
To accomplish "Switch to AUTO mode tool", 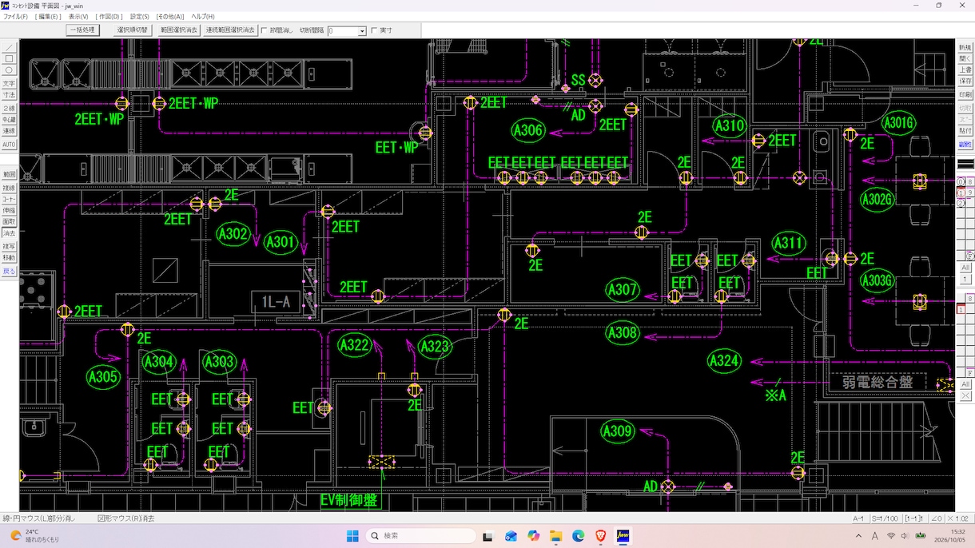I will 10,145.
